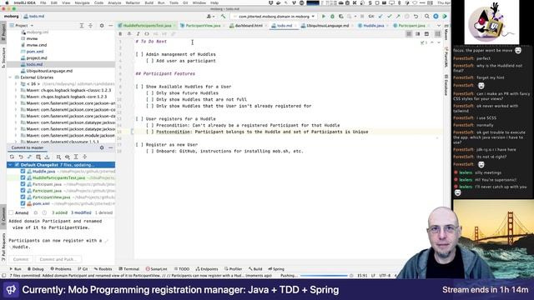
Task: Open the Maven tool window on the right edge
Action: click(x=446, y=33)
